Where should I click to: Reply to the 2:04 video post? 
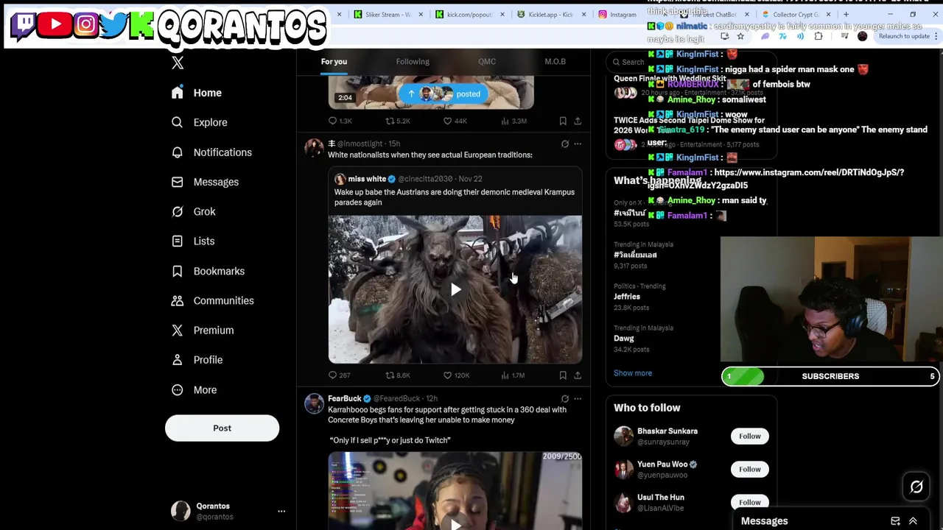coord(340,121)
